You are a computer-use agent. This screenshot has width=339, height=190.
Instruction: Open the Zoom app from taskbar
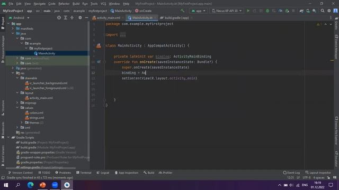click(55, 185)
